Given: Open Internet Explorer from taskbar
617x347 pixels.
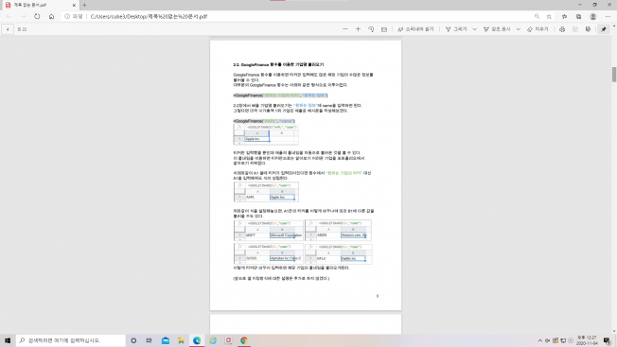Looking at the screenshot, I should [213, 340].
